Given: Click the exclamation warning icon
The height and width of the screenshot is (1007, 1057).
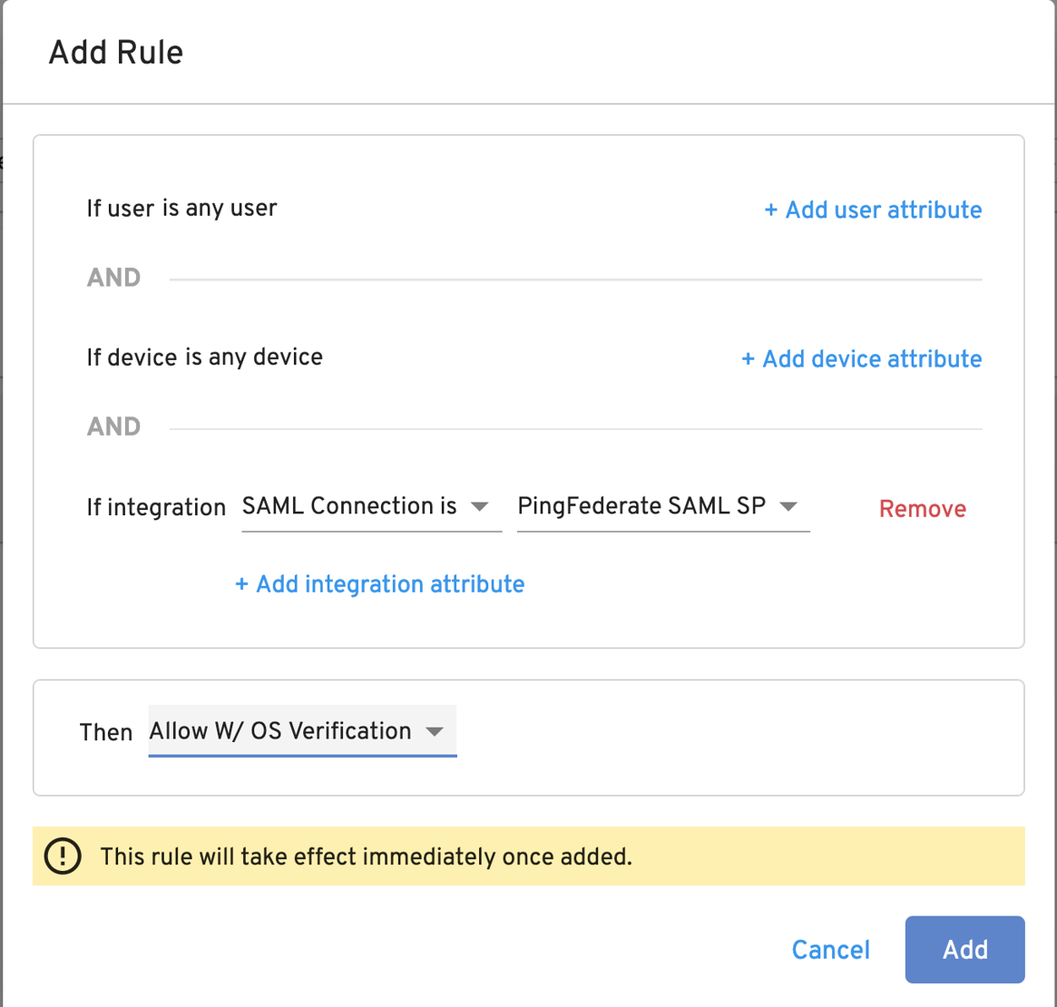Looking at the screenshot, I should coord(64,856).
